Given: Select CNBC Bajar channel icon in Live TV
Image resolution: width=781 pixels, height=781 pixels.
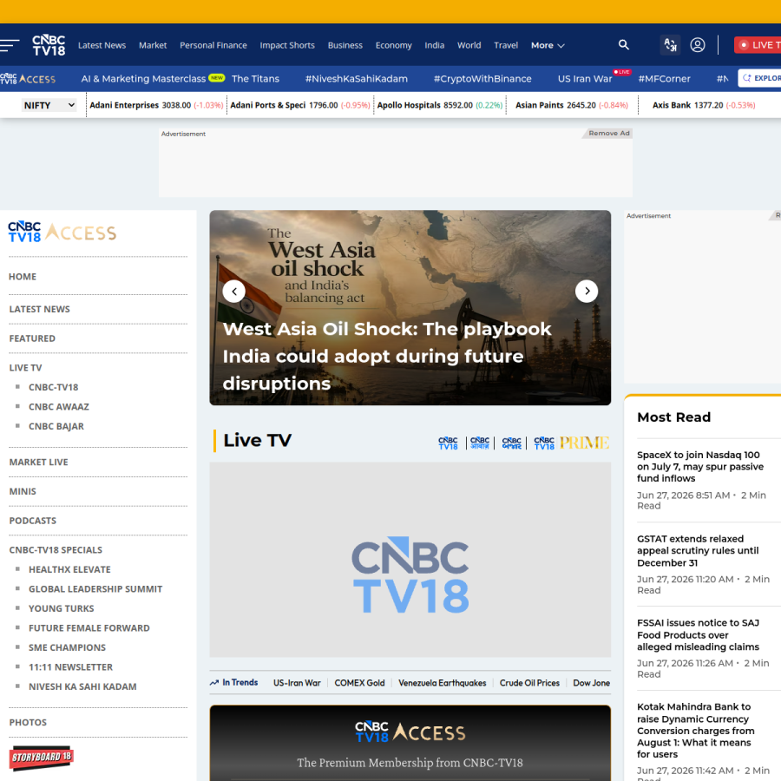Looking at the screenshot, I should click(x=511, y=443).
